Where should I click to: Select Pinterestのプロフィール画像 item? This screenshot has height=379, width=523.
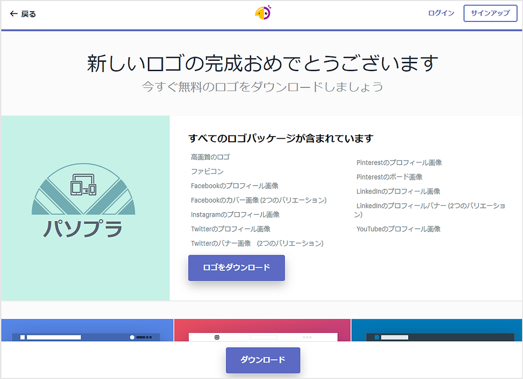tap(399, 163)
